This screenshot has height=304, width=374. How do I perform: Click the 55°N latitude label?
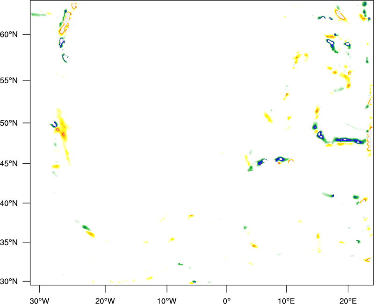[14, 80]
